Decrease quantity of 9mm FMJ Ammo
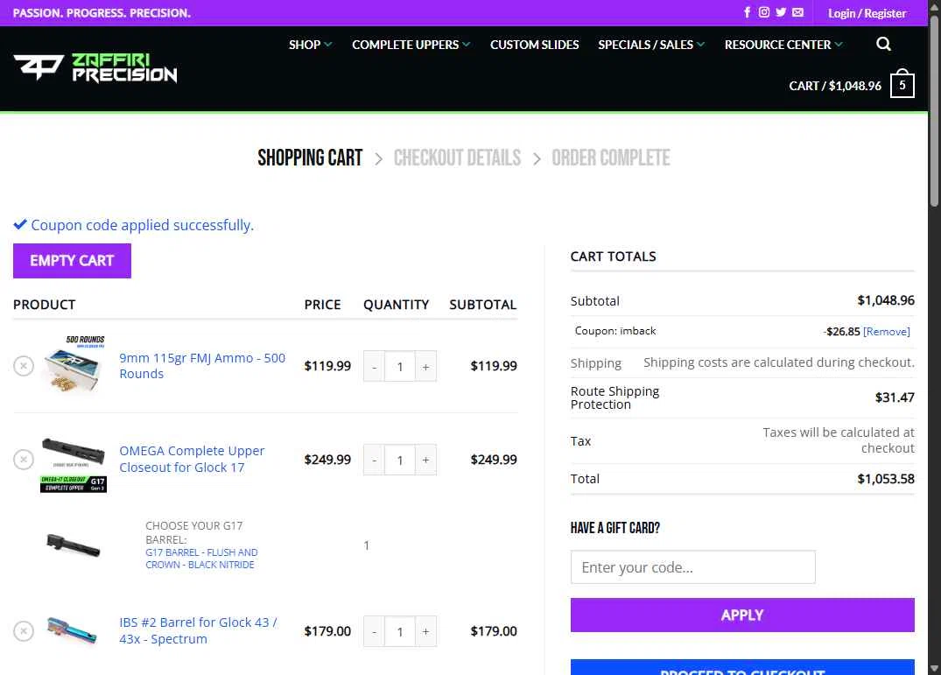 [374, 367]
